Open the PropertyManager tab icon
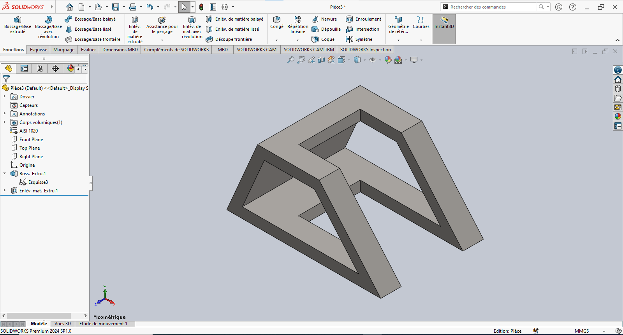 (24, 69)
